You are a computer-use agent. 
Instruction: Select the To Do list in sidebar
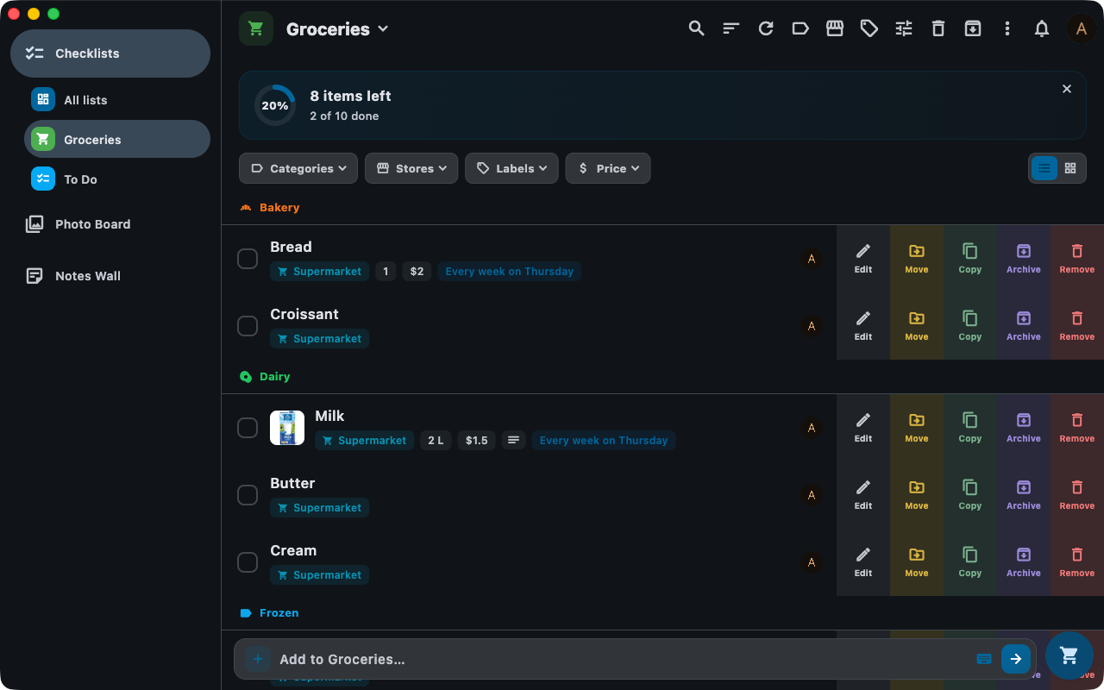[117, 179]
